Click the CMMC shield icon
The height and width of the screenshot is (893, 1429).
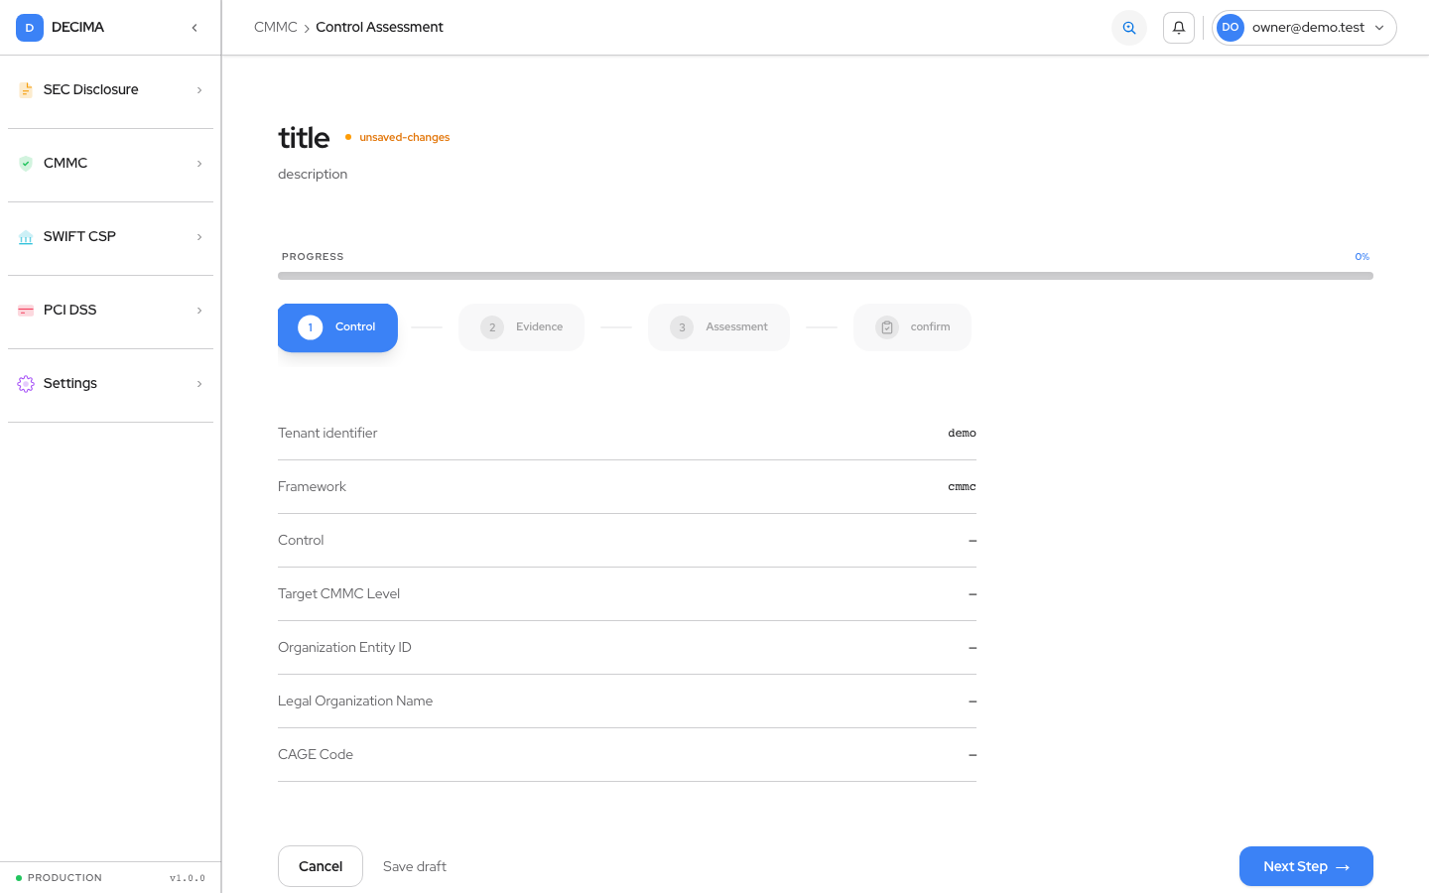point(26,164)
